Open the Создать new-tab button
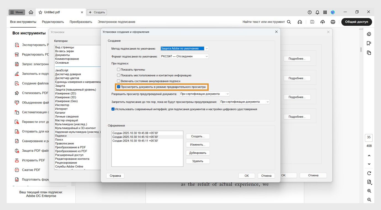 coord(97,12)
